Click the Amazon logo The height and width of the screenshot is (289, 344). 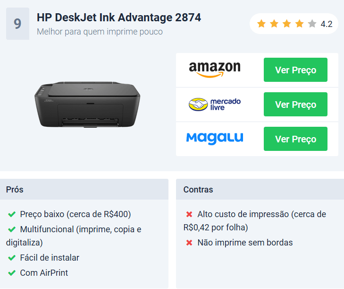tap(215, 69)
